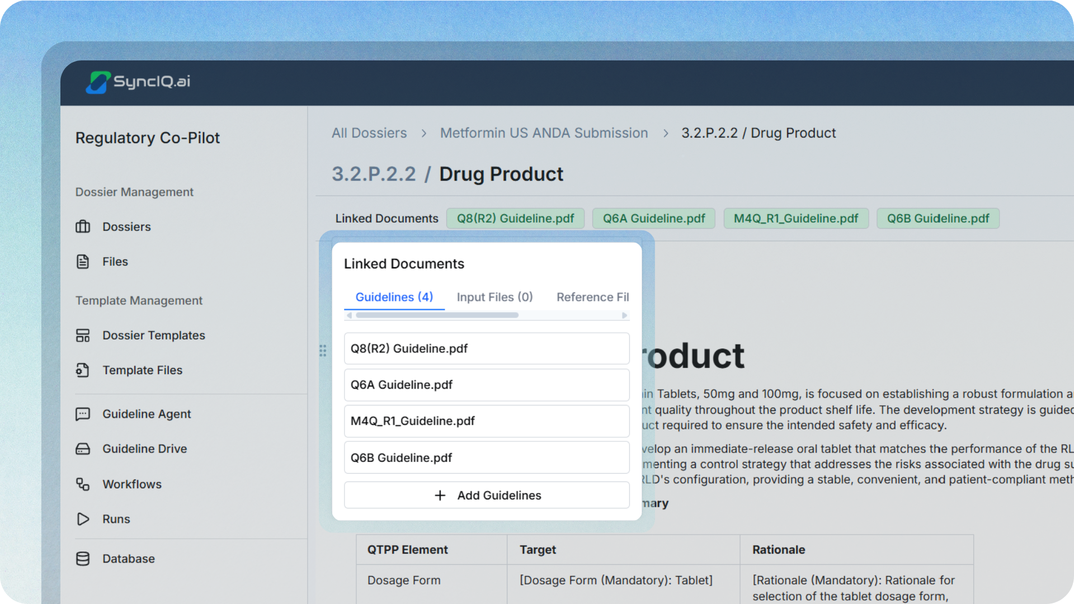1074x604 pixels.
Task: Navigate to All Dossiers breadcrumb link
Action: click(x=369, y=133)
